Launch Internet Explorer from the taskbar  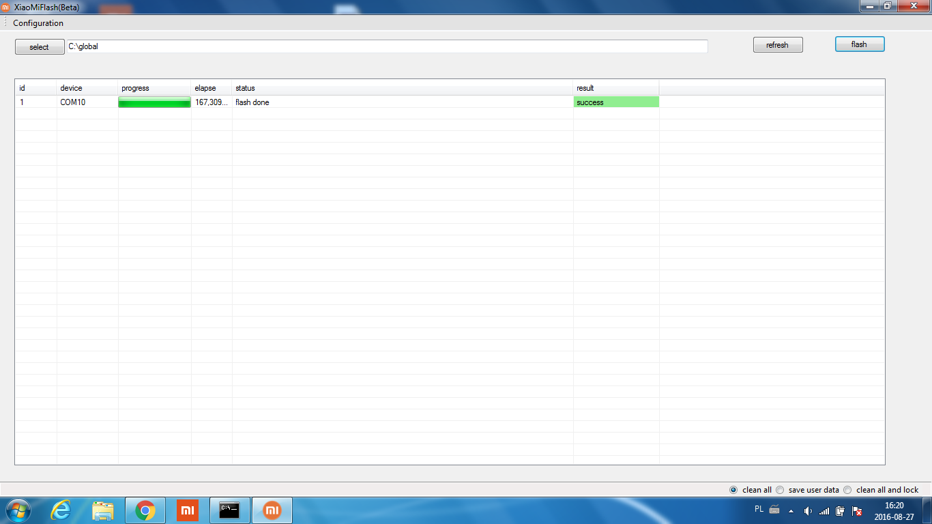click(x=61, y=510)
